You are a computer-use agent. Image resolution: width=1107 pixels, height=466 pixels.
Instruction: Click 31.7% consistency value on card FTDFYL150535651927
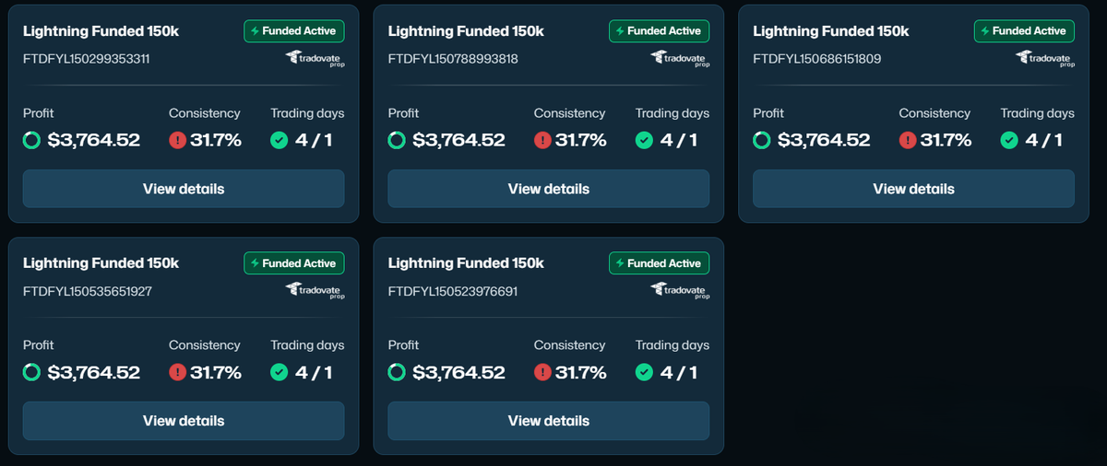[216, 372]
